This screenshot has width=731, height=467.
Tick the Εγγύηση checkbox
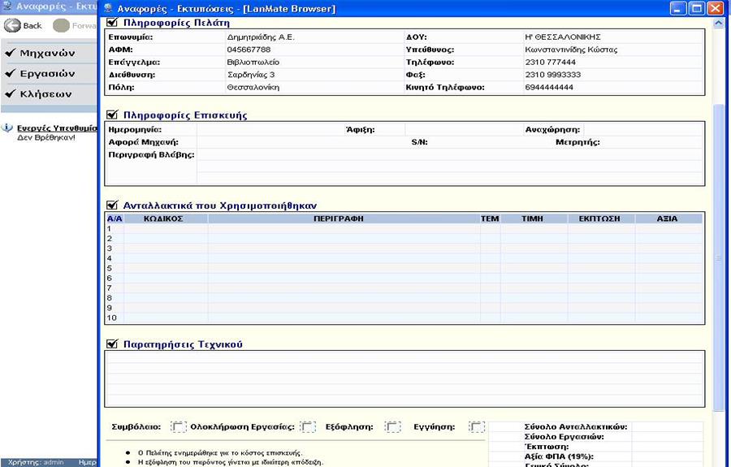pyautogui.click(x=477, y=426)
